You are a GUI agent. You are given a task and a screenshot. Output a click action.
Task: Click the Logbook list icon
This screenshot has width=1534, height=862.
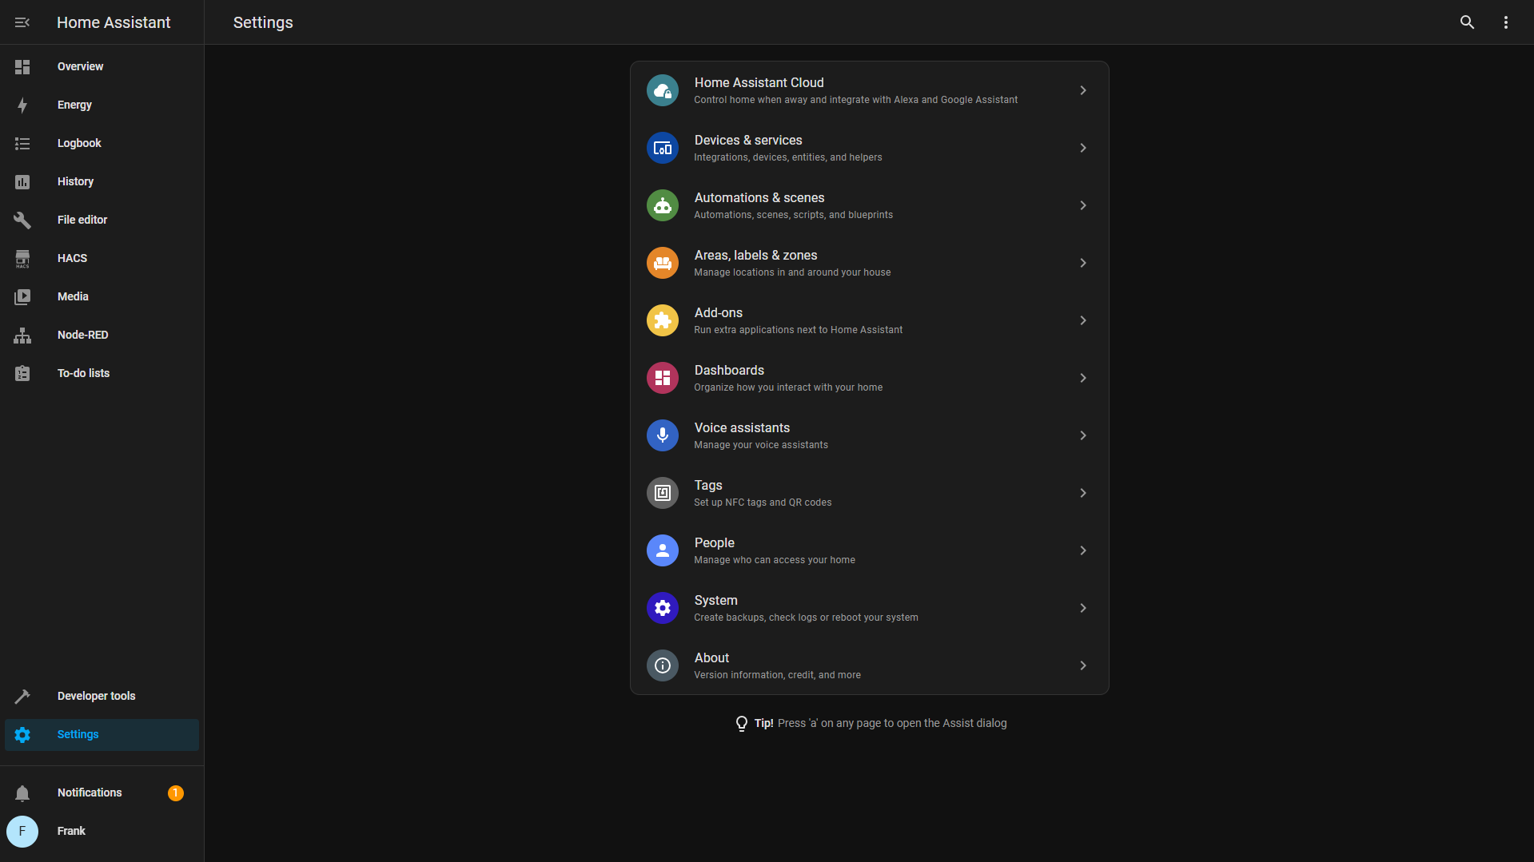point(22,144)
